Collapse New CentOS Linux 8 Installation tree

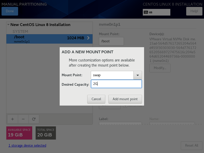pos(8,24)
